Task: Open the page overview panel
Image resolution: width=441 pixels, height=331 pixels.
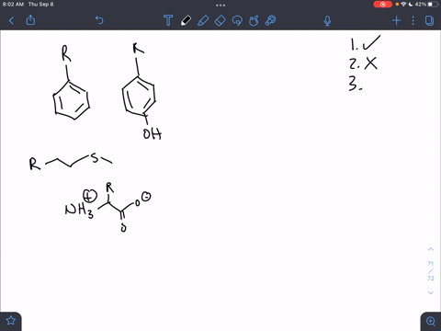Action: click(x=429, y=20)
